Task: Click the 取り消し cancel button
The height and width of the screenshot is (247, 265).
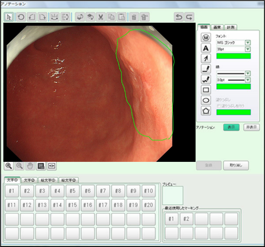Action: click(x=236, y=165)
